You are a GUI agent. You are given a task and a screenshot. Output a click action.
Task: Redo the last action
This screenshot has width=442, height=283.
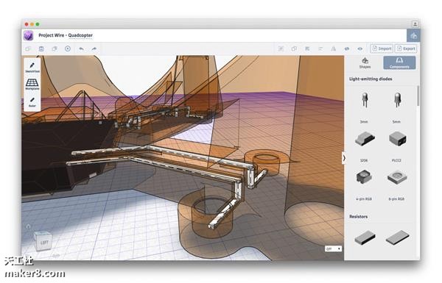click(94, 49)
